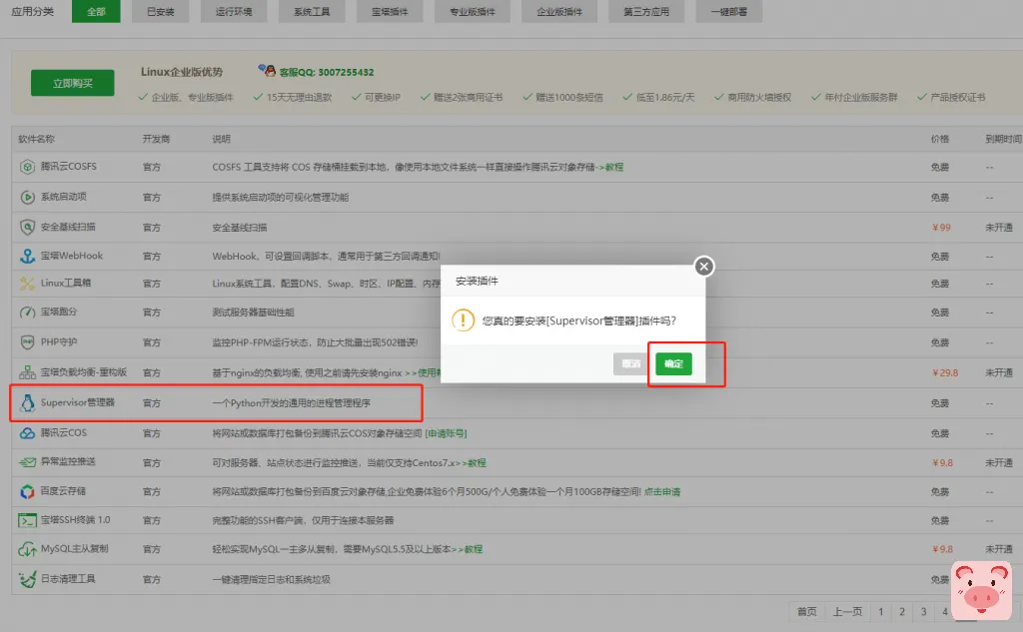
Task: Click the 立即购买 button
Action: [x=72, y=83]
